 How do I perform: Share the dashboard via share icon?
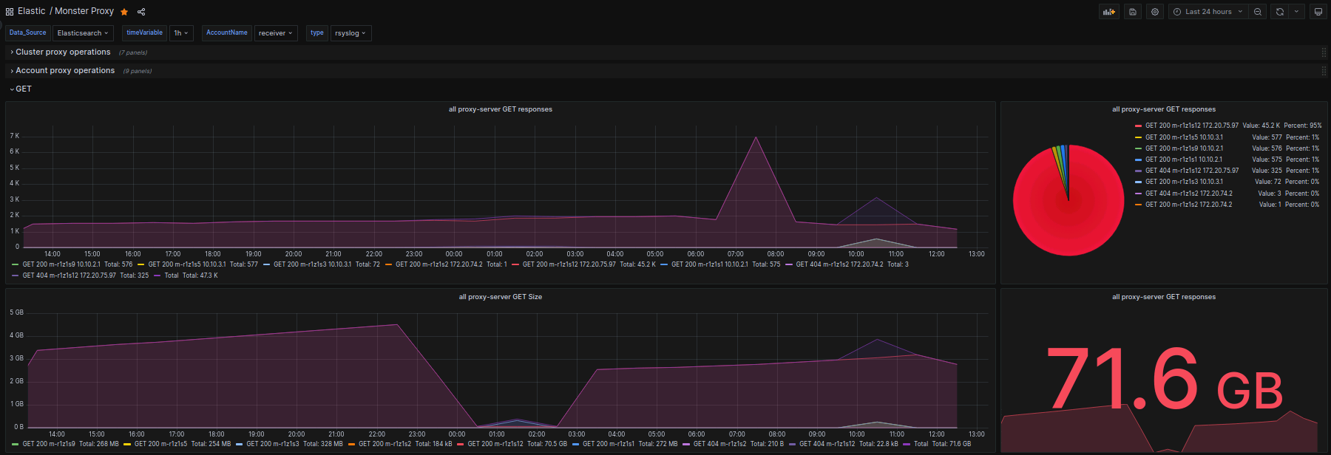pos(141,12)
